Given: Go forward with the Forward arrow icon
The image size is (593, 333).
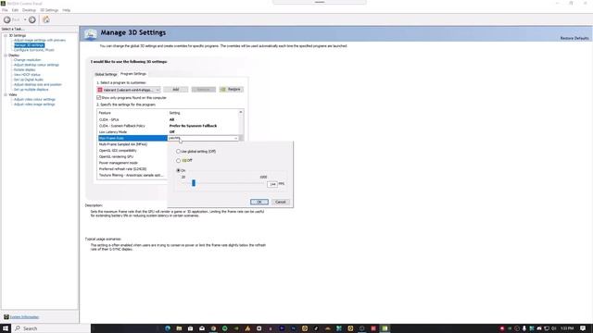Looking at the screenshot, I should 32,19.
